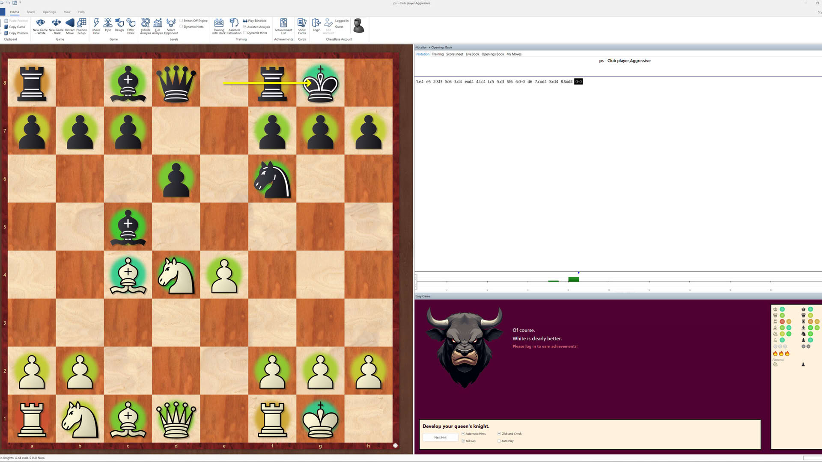Open the quick access toolbar dropdown arrow
This screenshot has height=462, width=822.
coord(20,3)
